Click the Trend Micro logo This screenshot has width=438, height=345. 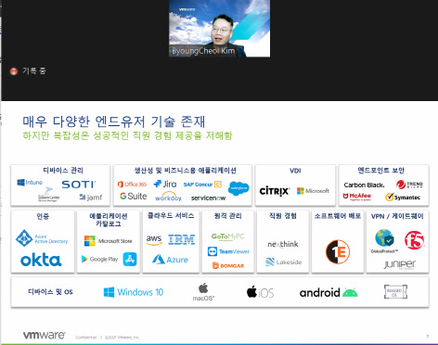tap(409, 185)
